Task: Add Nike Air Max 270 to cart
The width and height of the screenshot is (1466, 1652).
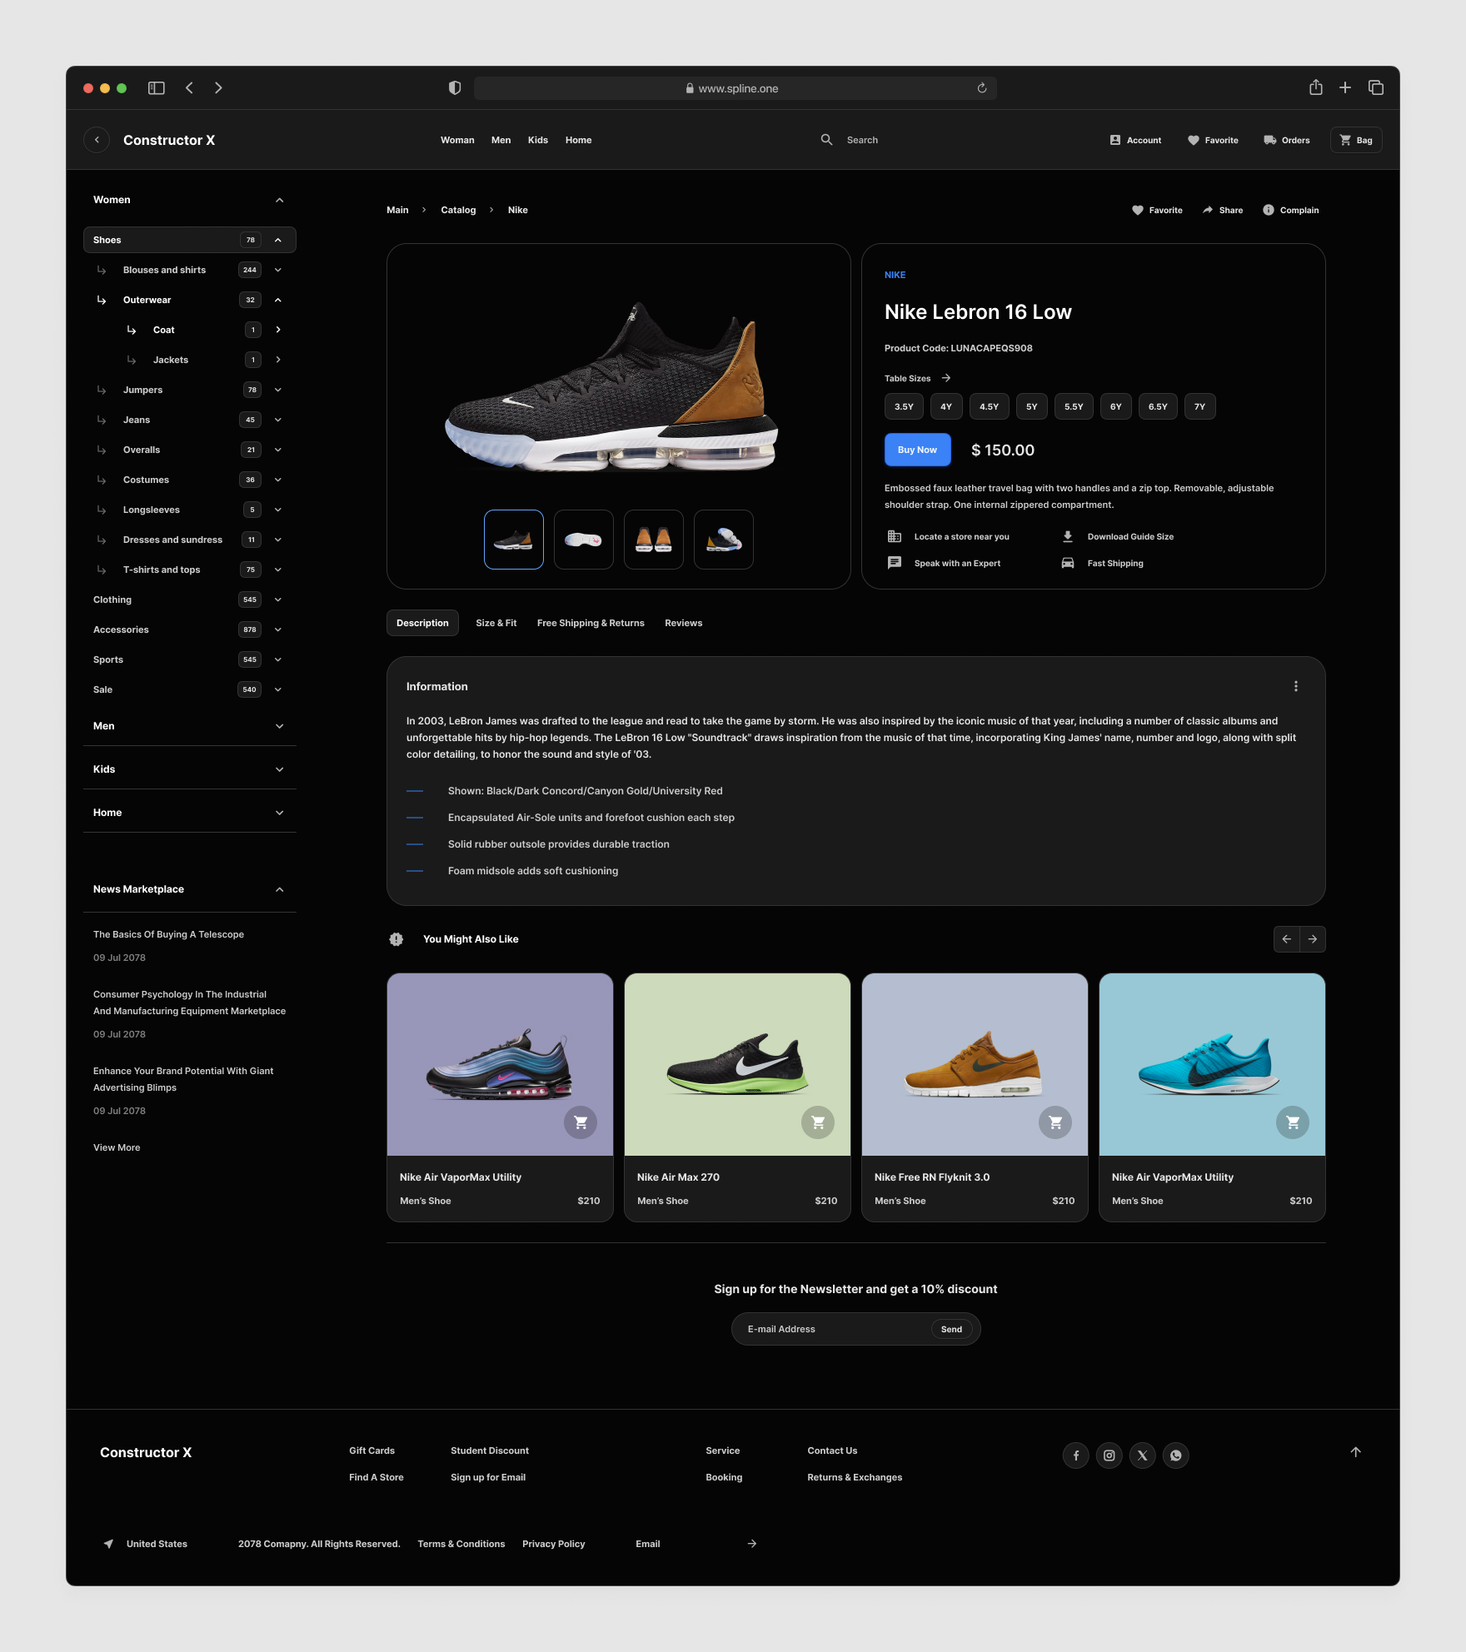Action: pos(818,1122)
